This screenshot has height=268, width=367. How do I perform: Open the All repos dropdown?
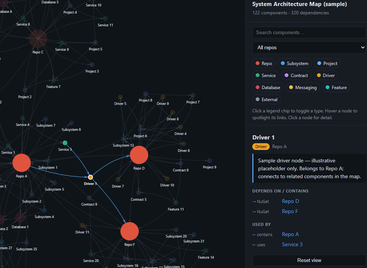pyautogui.click(x=309, y=47)
